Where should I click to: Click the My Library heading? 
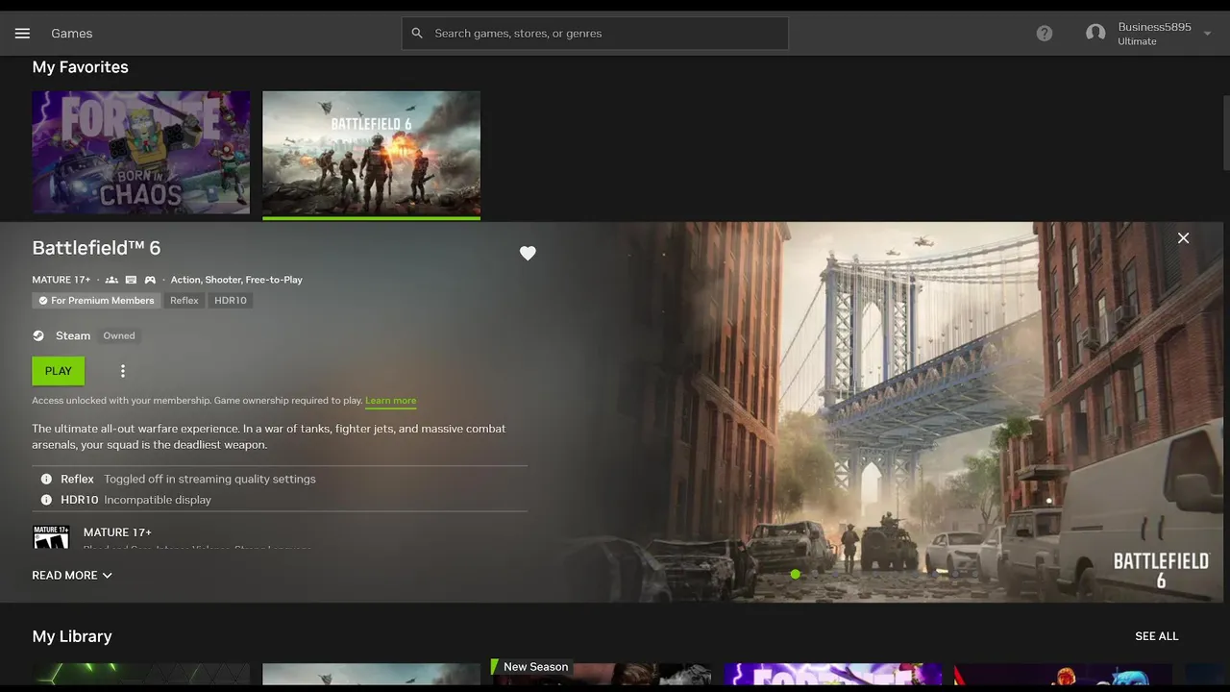click(x=72, y=636)
